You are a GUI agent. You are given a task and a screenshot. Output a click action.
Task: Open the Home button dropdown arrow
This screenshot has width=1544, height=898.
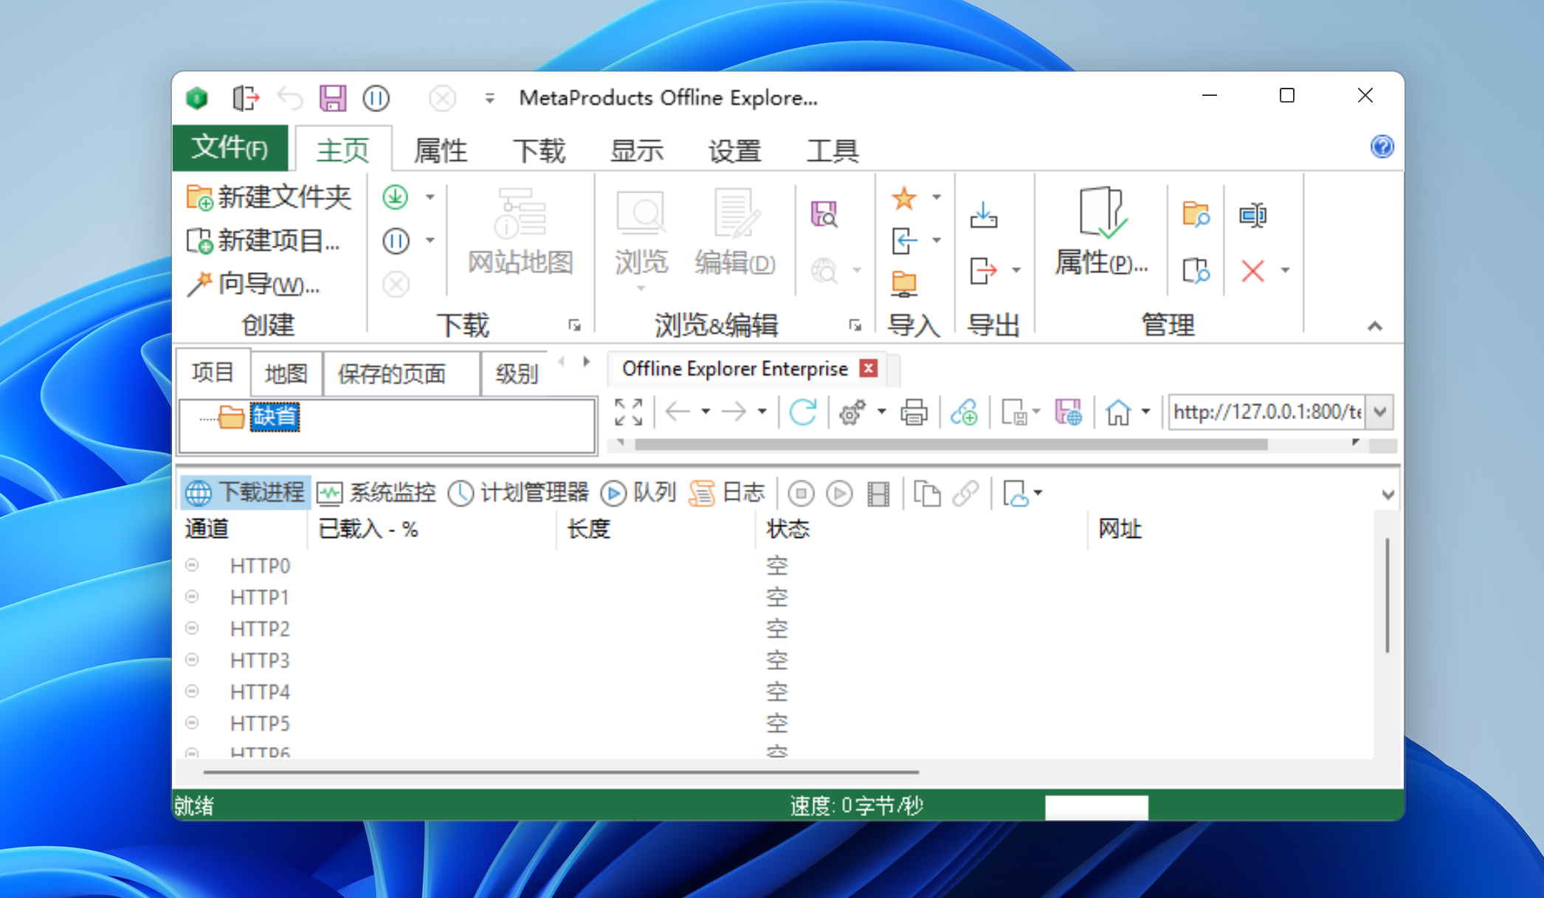1145,412
